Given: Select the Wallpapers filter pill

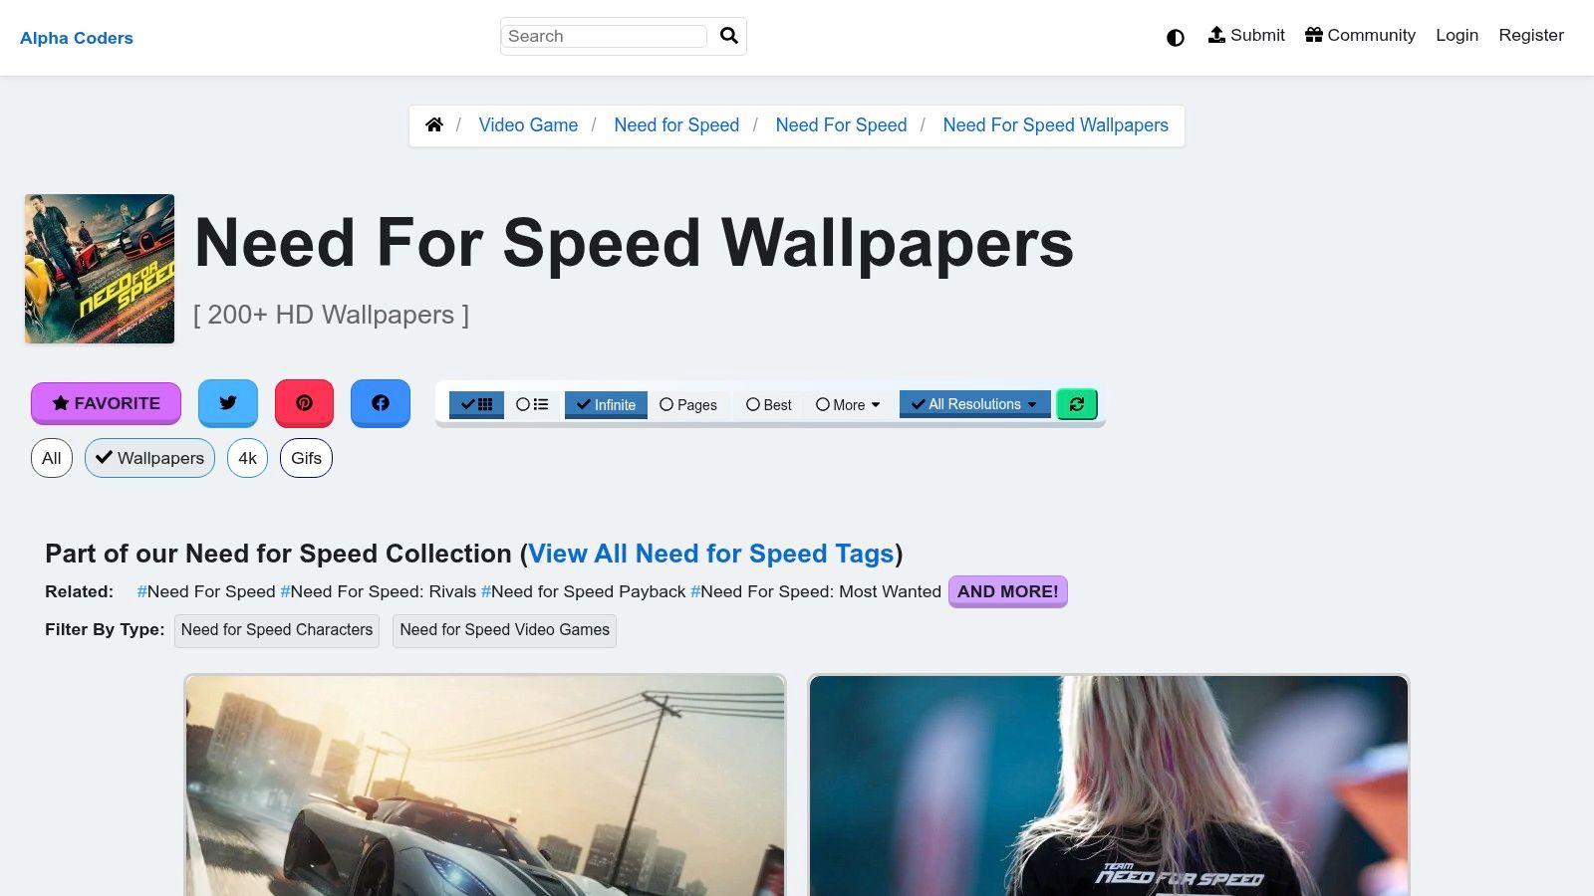Looking at the screenshot, I should click(x=149, y=458).
